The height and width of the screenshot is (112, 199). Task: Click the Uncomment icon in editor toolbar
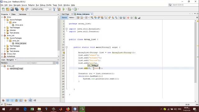[139, 18]
